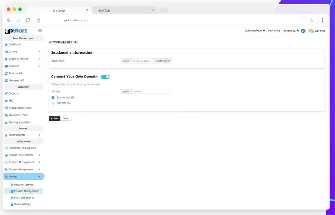Viewport: 335px width, 215px height.
Task: Close the New Tab browser tab
Action: (152, 10)
